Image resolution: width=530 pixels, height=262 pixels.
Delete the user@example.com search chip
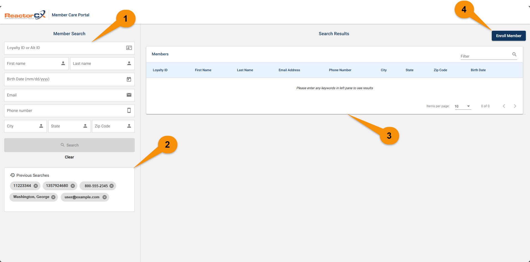[105, 197]
